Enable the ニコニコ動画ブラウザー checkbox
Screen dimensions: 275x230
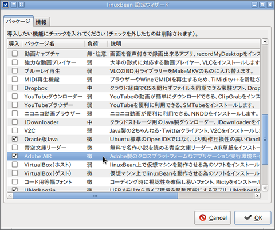(x=15, y=113)
